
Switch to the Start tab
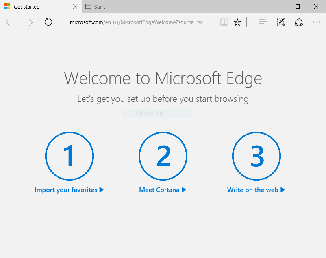pos(122,7)
